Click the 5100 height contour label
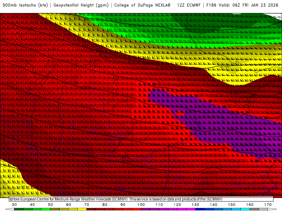The height and width of the screenshot is (211, 282). pyautogui.click(x=225, y=66)
